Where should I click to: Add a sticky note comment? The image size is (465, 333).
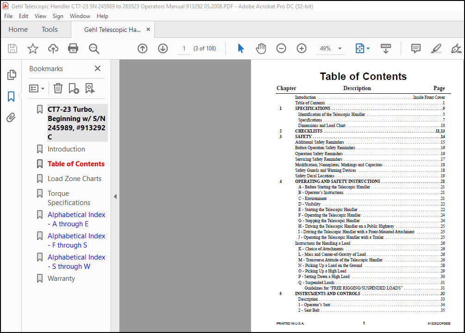[416, 48]
